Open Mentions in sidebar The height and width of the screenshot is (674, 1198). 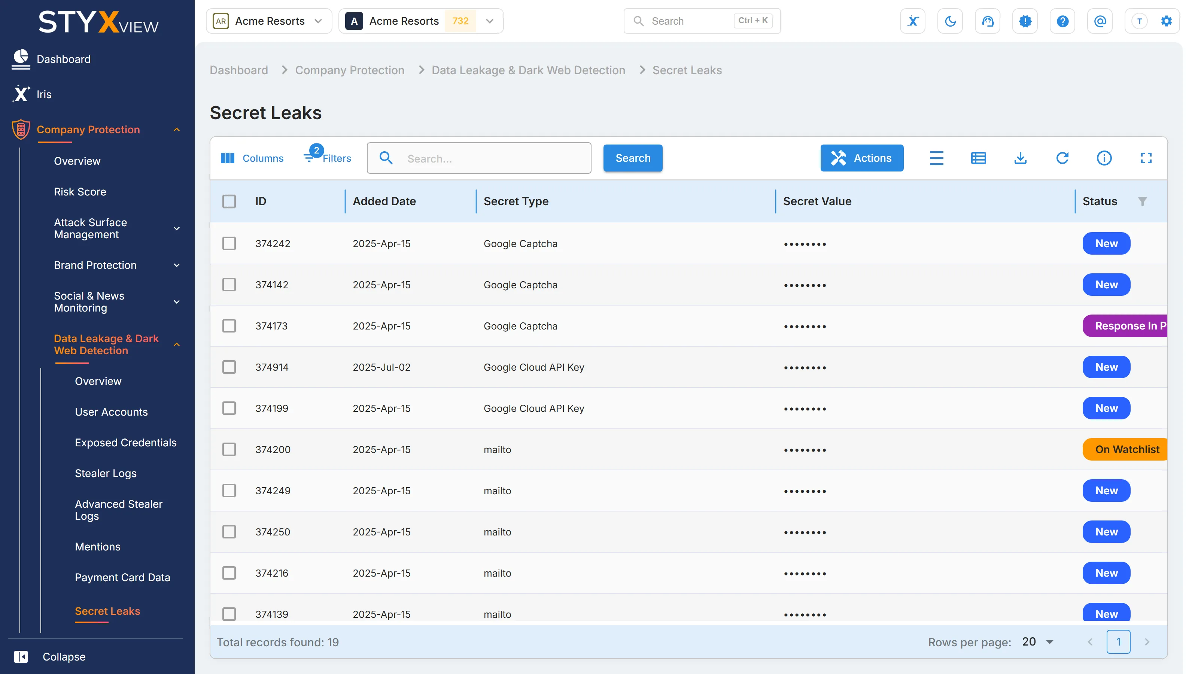point(98,547)
